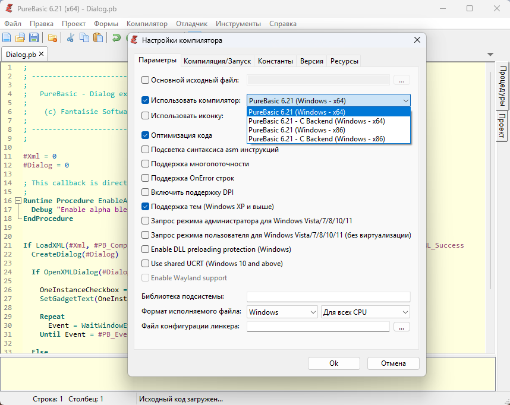This screenshot has width=510, height=405.
Task: Click the 'Библиотека подсистемы' input field
Action: [x=329, y=297]
